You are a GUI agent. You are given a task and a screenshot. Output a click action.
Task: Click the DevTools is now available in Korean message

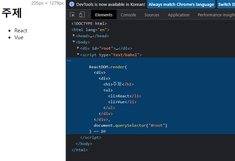click(x=110, y=4)
